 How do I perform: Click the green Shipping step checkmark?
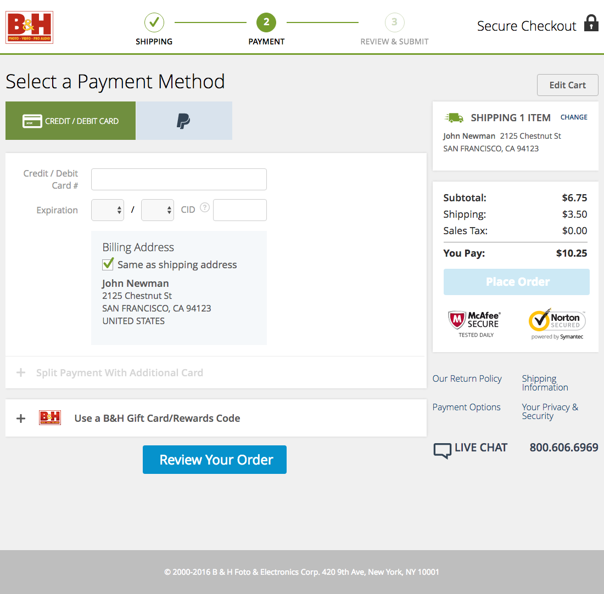click(154, 23)
